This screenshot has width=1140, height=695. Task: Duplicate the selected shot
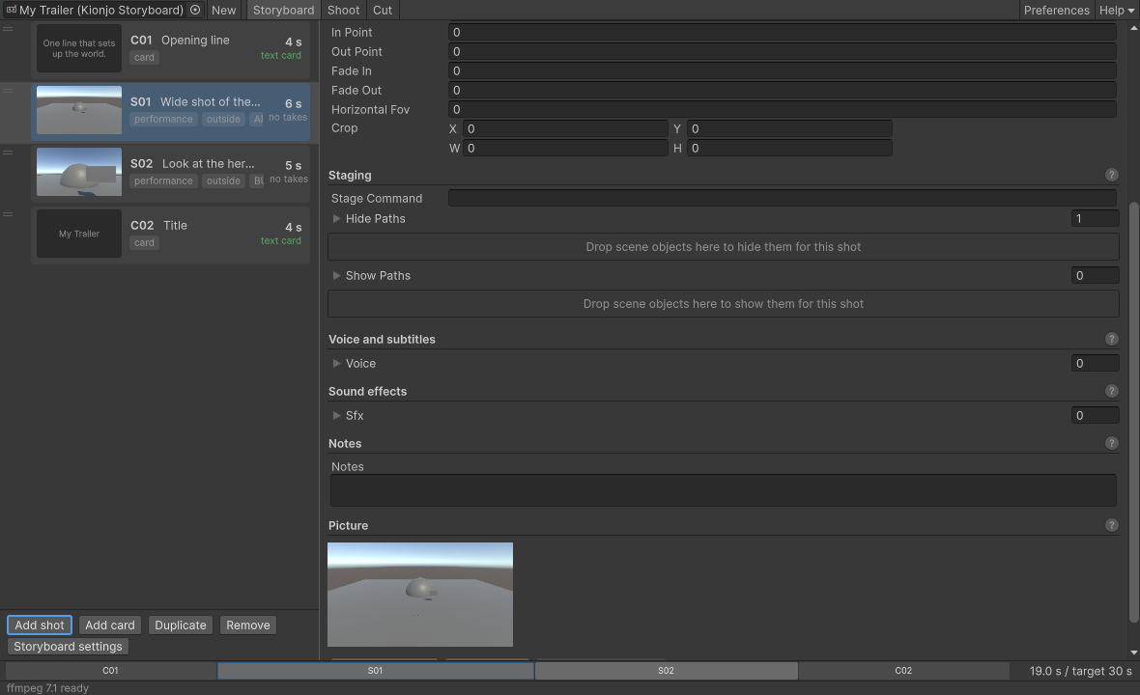pyautogui.click(x=181, y=625)
